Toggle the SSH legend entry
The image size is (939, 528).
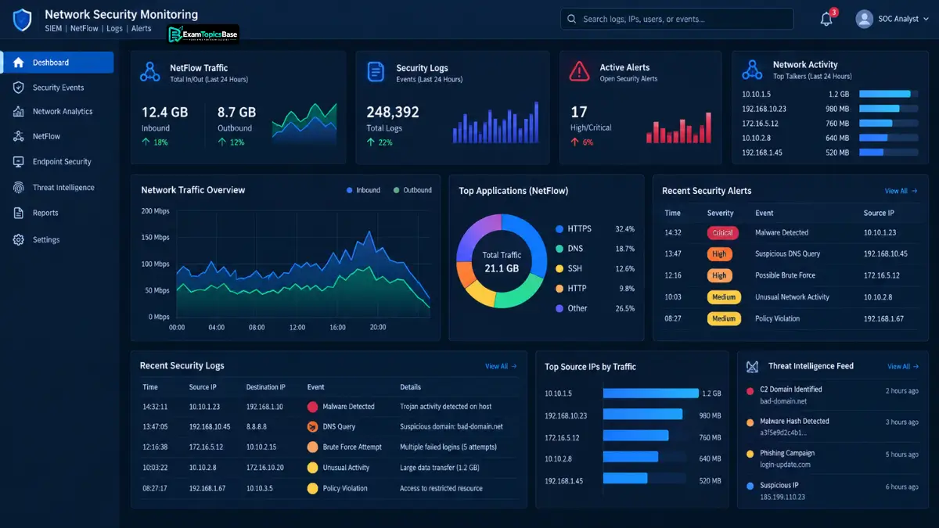(569, 268)
